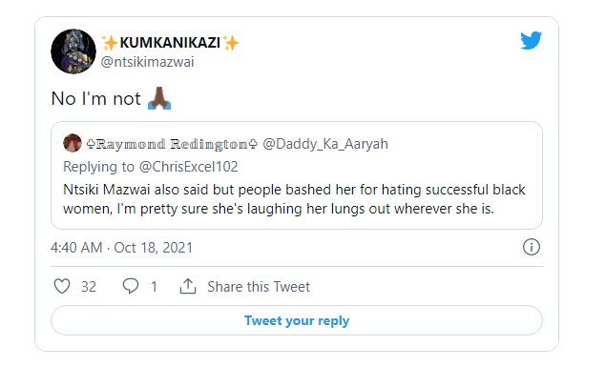606x366 pixels.
Task: Open the tweet info circle icon
Action: pyautogui.click(x=532, y=247)
